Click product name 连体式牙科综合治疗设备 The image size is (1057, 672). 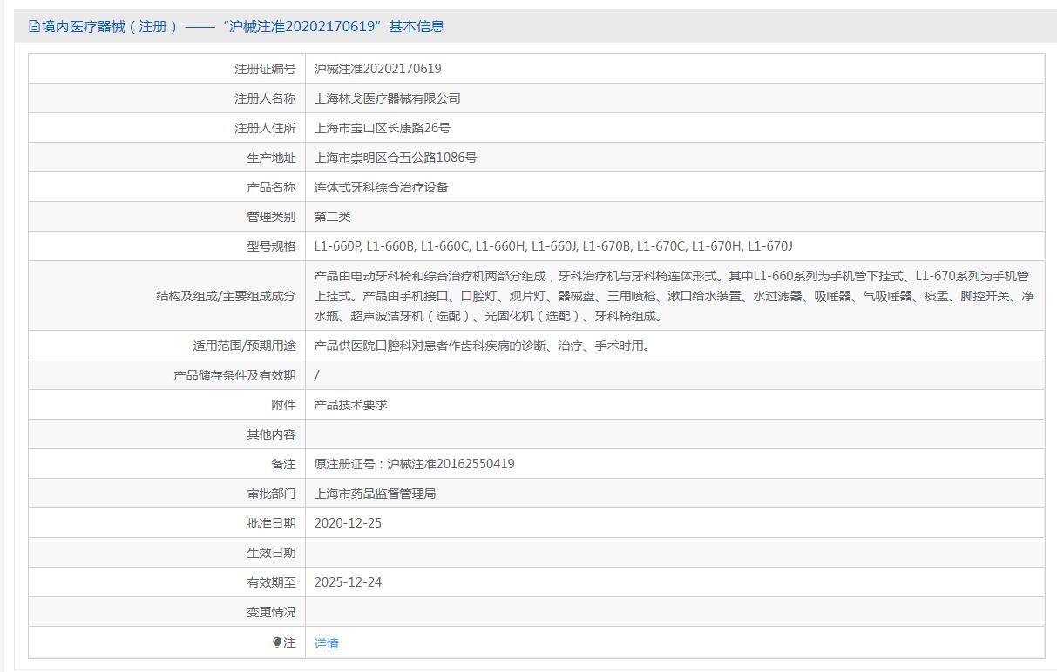[381, 187]
